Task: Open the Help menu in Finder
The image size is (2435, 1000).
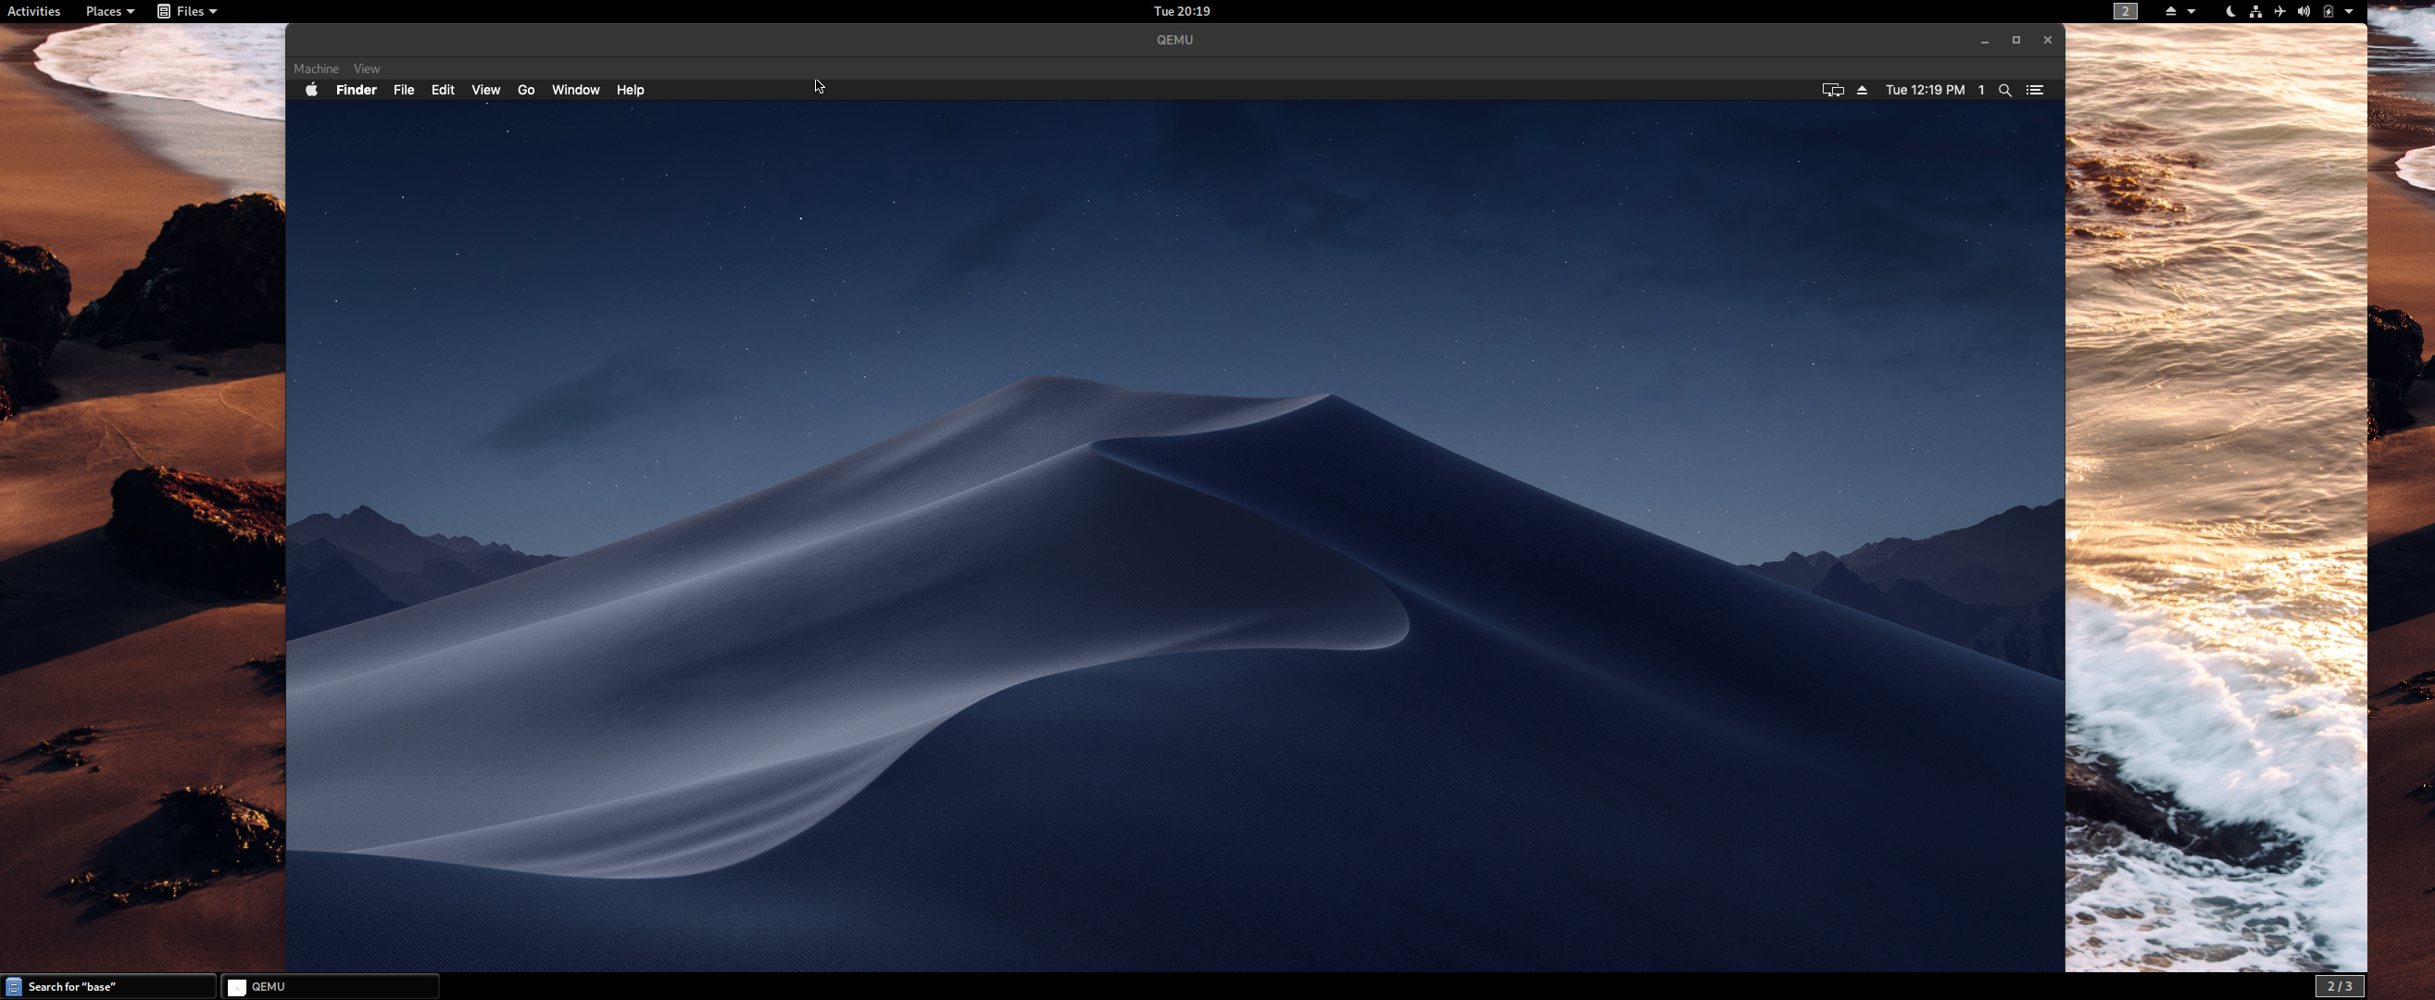Action: coord(631,90)
